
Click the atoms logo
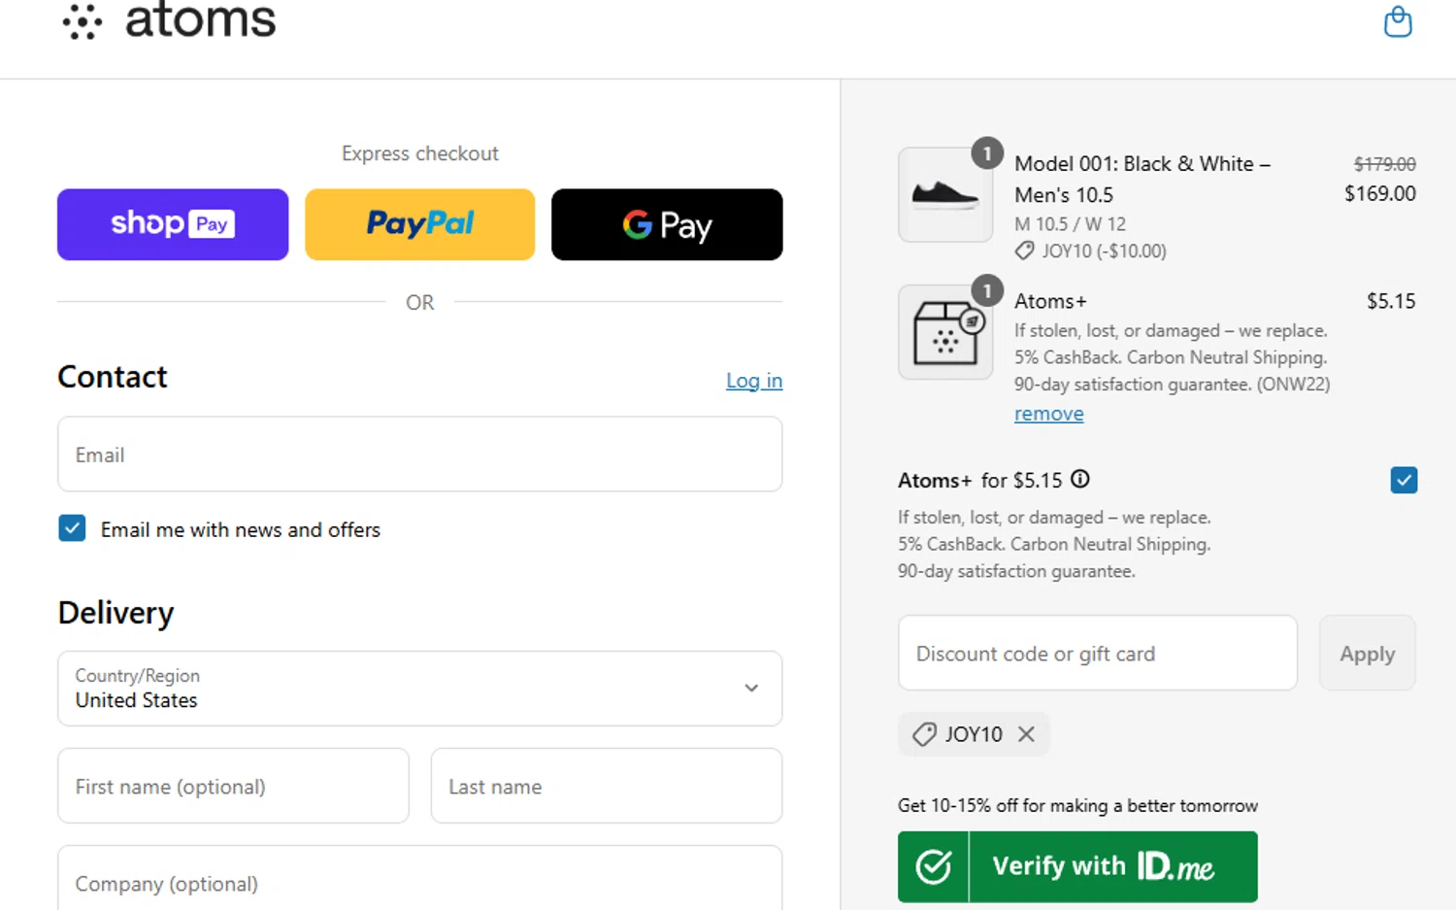169,20
